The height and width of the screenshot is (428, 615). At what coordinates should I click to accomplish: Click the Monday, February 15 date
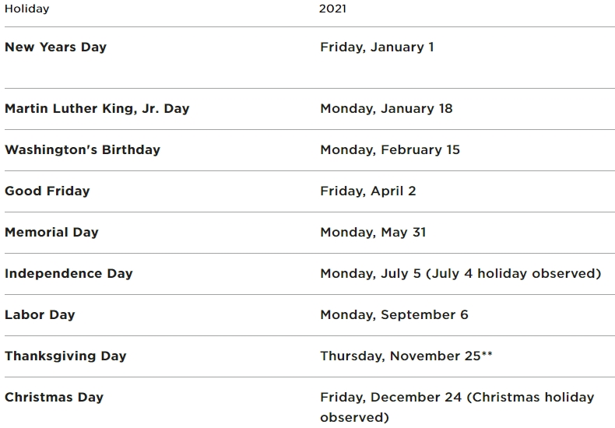pyautogui.click(x=390, y=149)
